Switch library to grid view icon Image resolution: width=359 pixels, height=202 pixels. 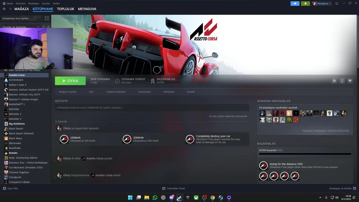[x=47, y=18]
